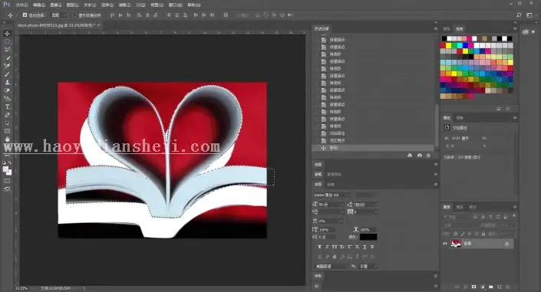Switch to the 色板 Swatches tab
The height and width of the screenshot is (292, 541).
click(x=460, y=28)
